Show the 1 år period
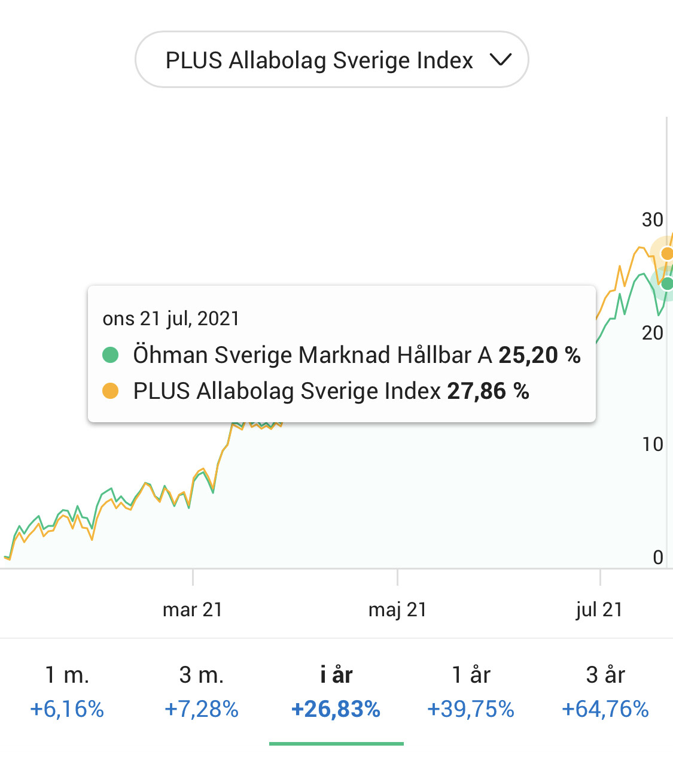 pos(471,691)
